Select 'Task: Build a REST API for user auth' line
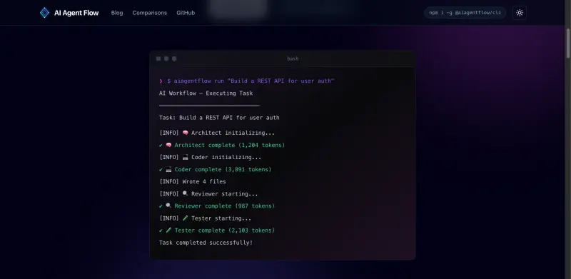571x279 pixels. pos(219,118)
